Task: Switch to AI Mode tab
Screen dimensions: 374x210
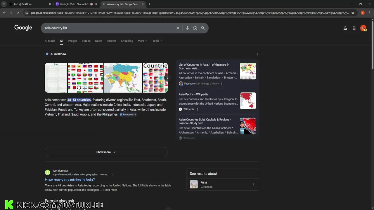Action: coord(50,41)
